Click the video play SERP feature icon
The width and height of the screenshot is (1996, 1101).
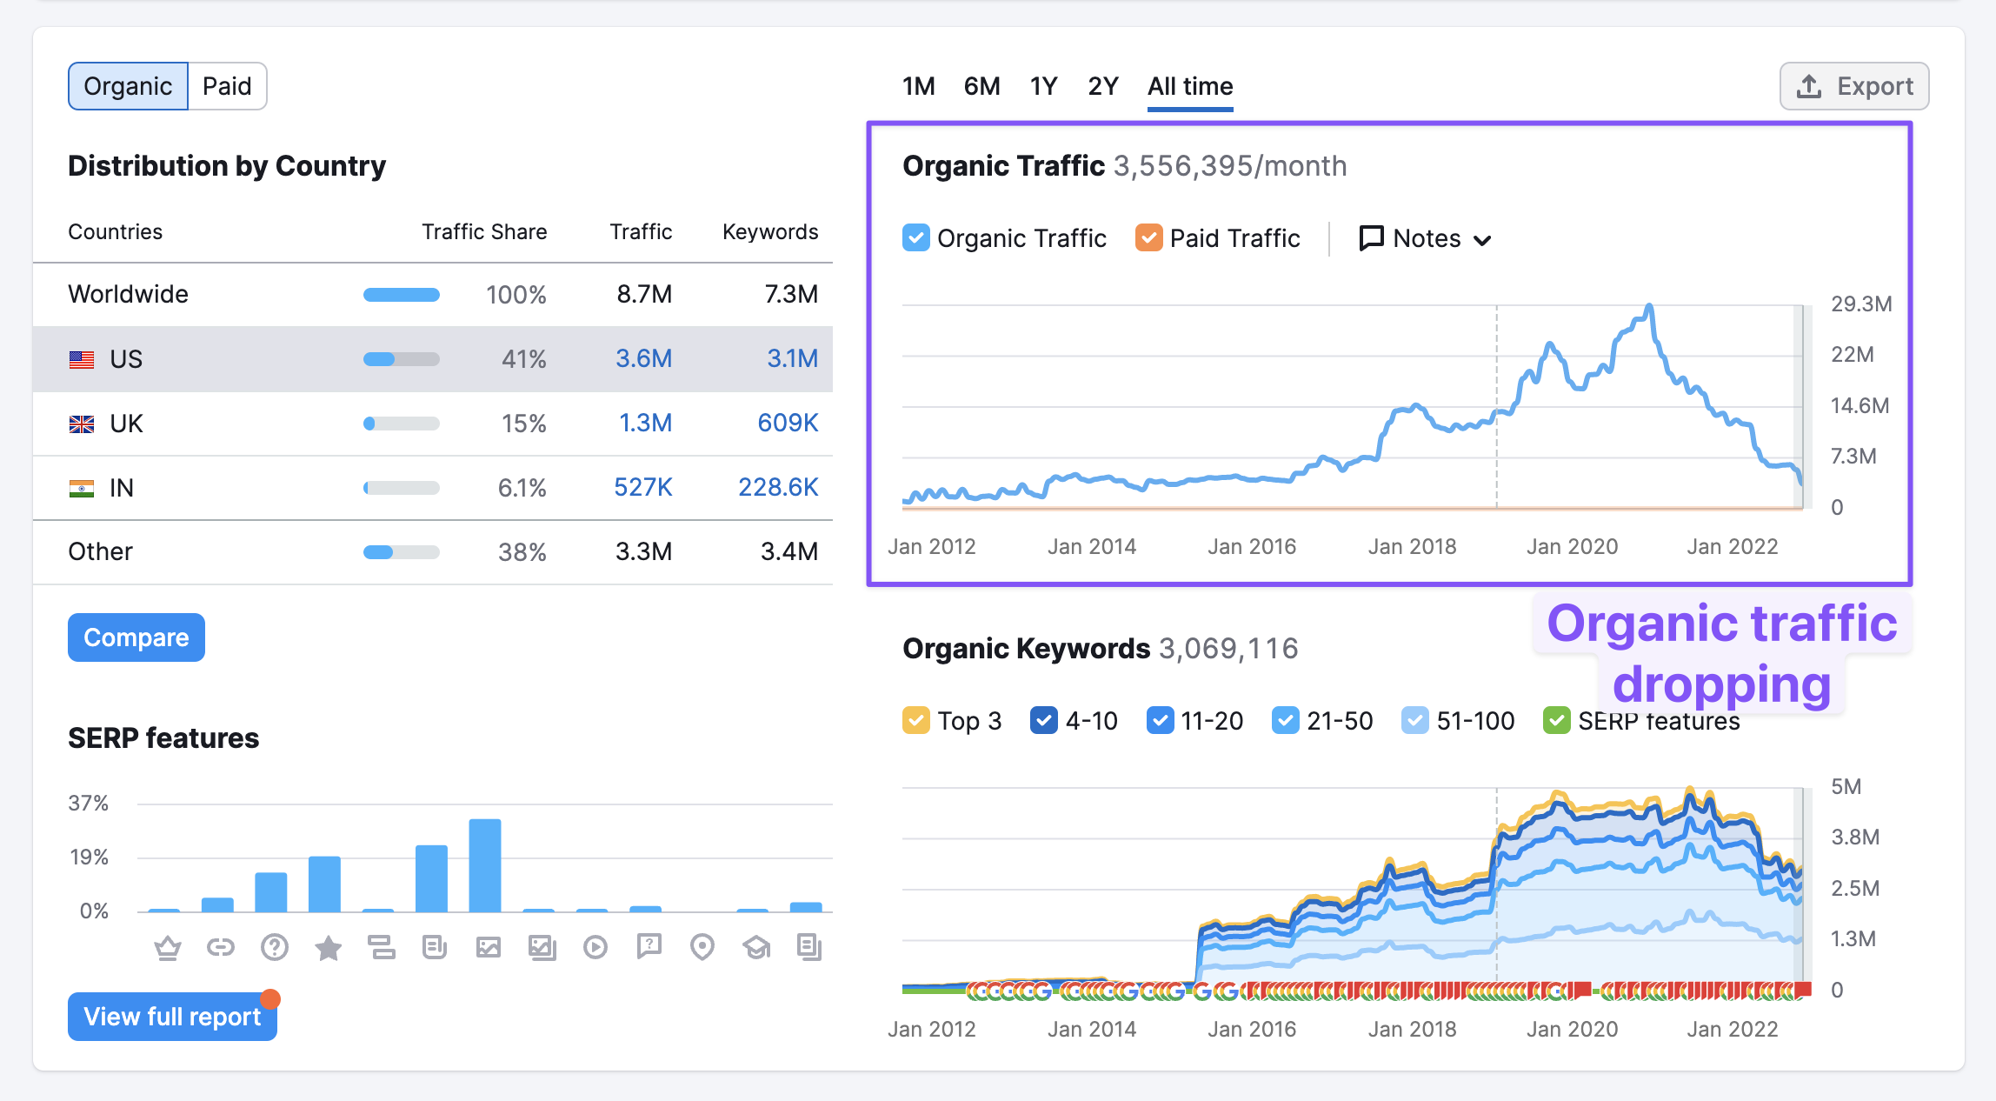click(x=595, y=947)
